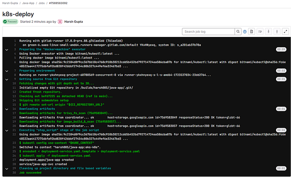Jump to the top of the log
Image resolution: width=291 pixels, height=188 pixels.
coord(269,32)
